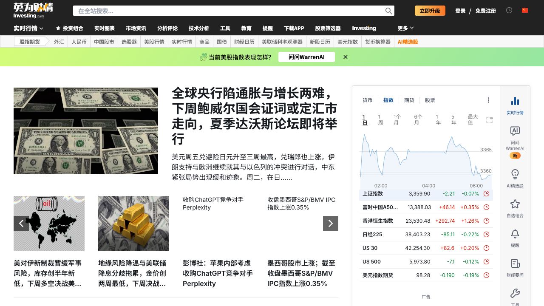Image resolution: width=544 pixels, height=306 pixels.
Task: Click the 问问WarrenAI banner button
Action: pos(306,57)
